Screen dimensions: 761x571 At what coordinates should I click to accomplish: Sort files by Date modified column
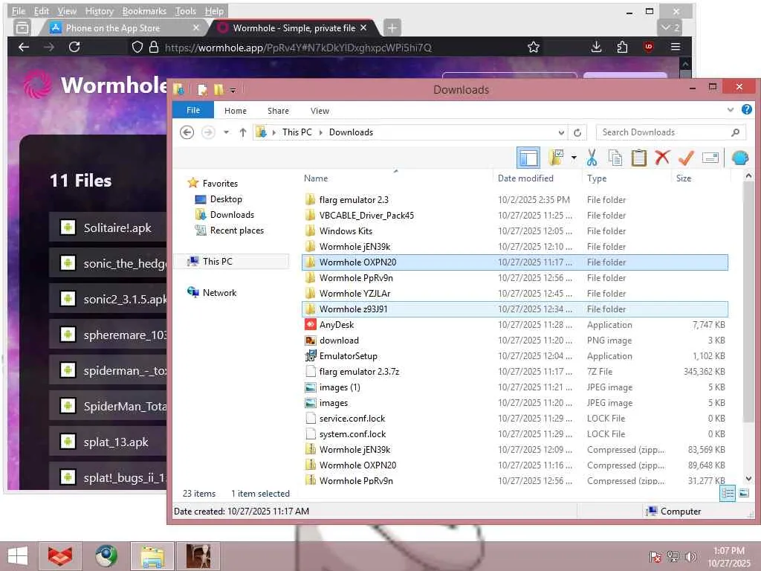(525, 178)
